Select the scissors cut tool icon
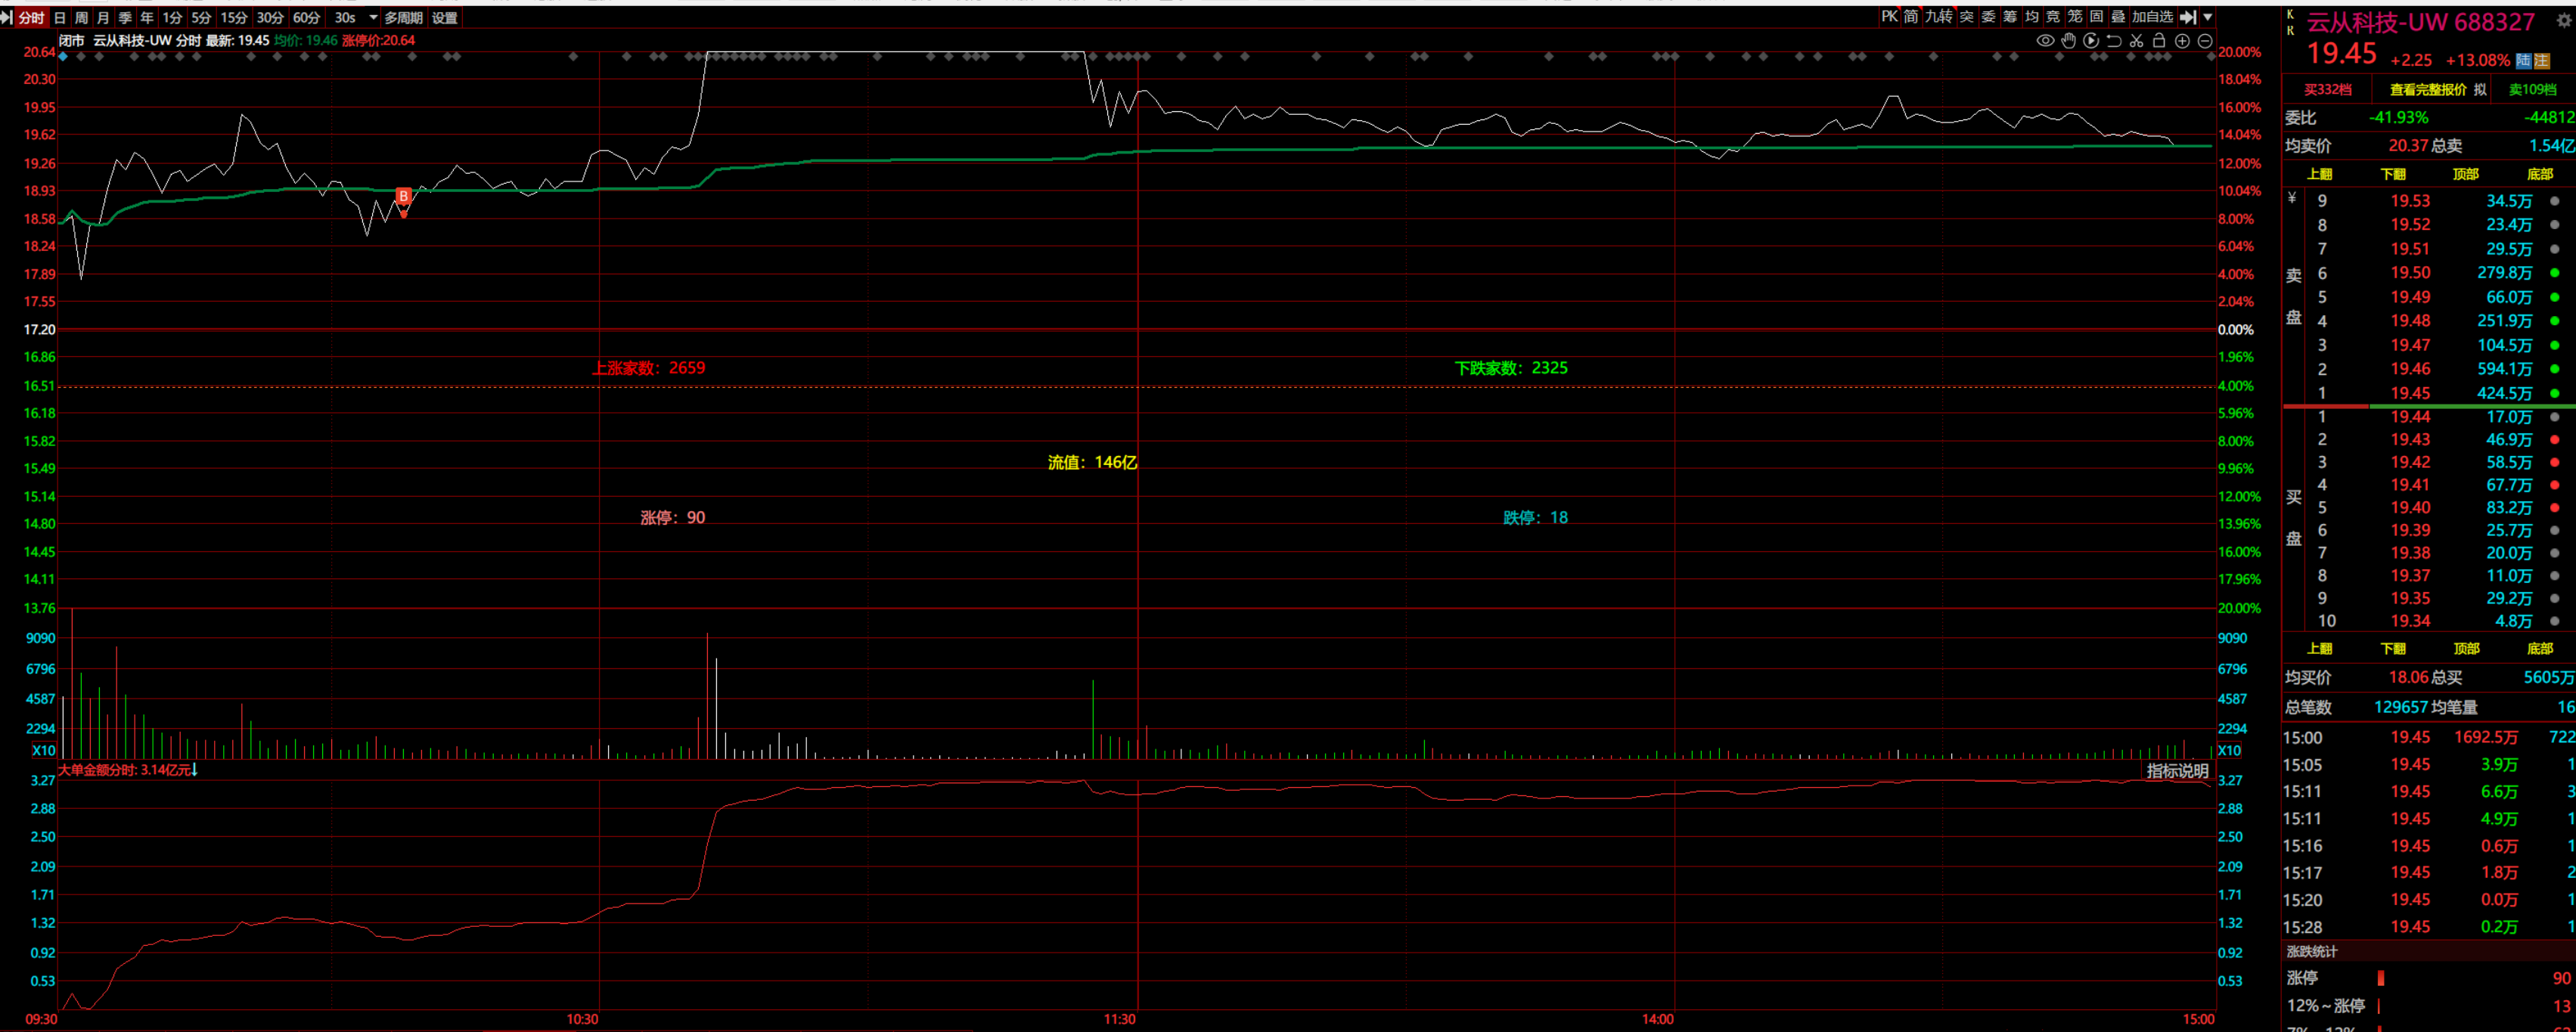2576x1032 pixels. point(2136,41)
